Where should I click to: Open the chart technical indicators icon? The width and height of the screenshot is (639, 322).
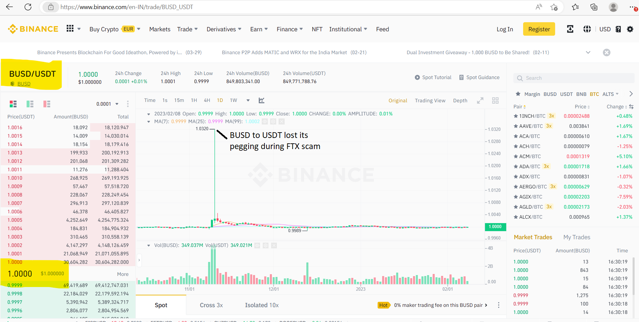(261, 100)
